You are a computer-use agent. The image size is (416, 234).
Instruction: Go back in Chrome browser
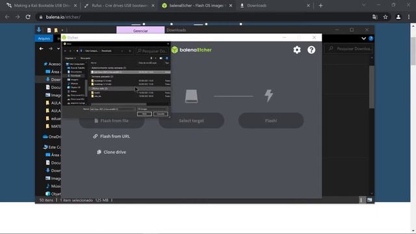click(7, 17)
